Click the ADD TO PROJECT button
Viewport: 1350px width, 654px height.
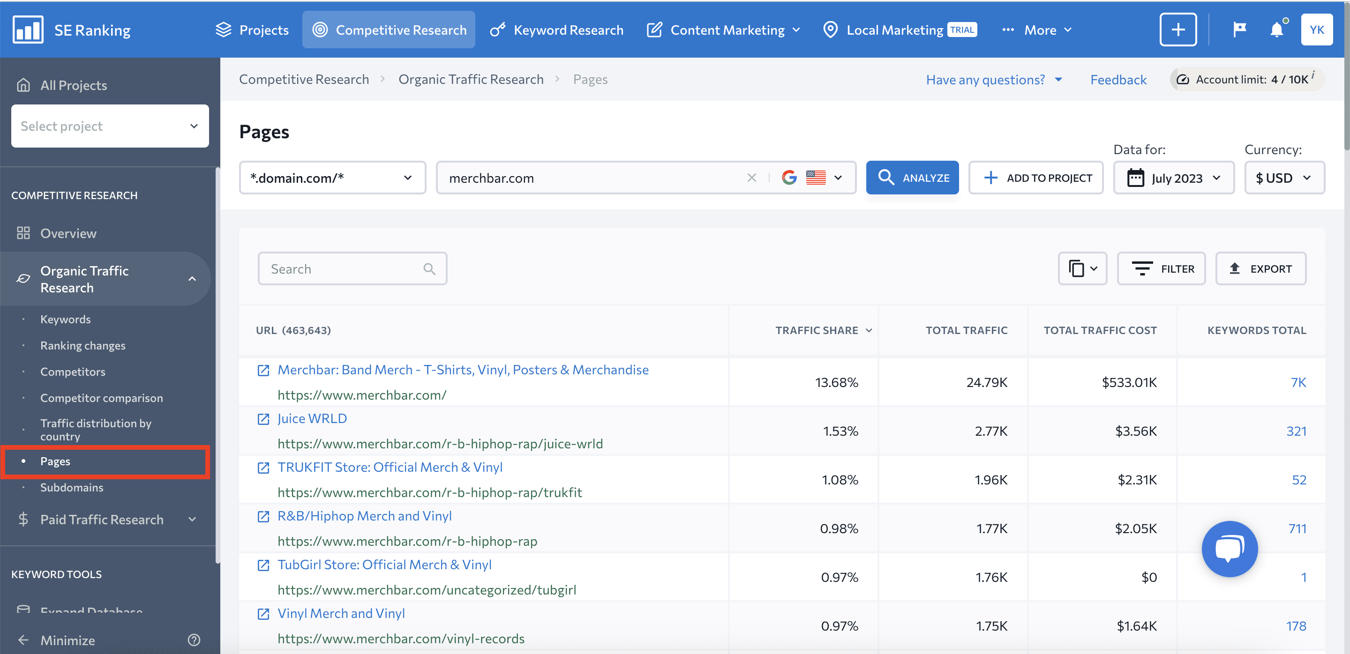tap(1035, 178)
